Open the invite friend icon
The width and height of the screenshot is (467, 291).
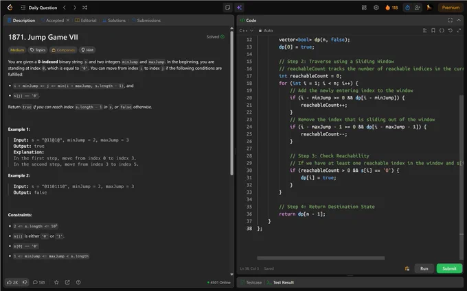(x=418, y=8)
